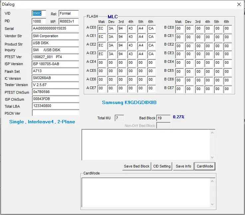The image size is (245, 215).
Task: Click the Save Bad Block button
Action: (x=137, y=166)
